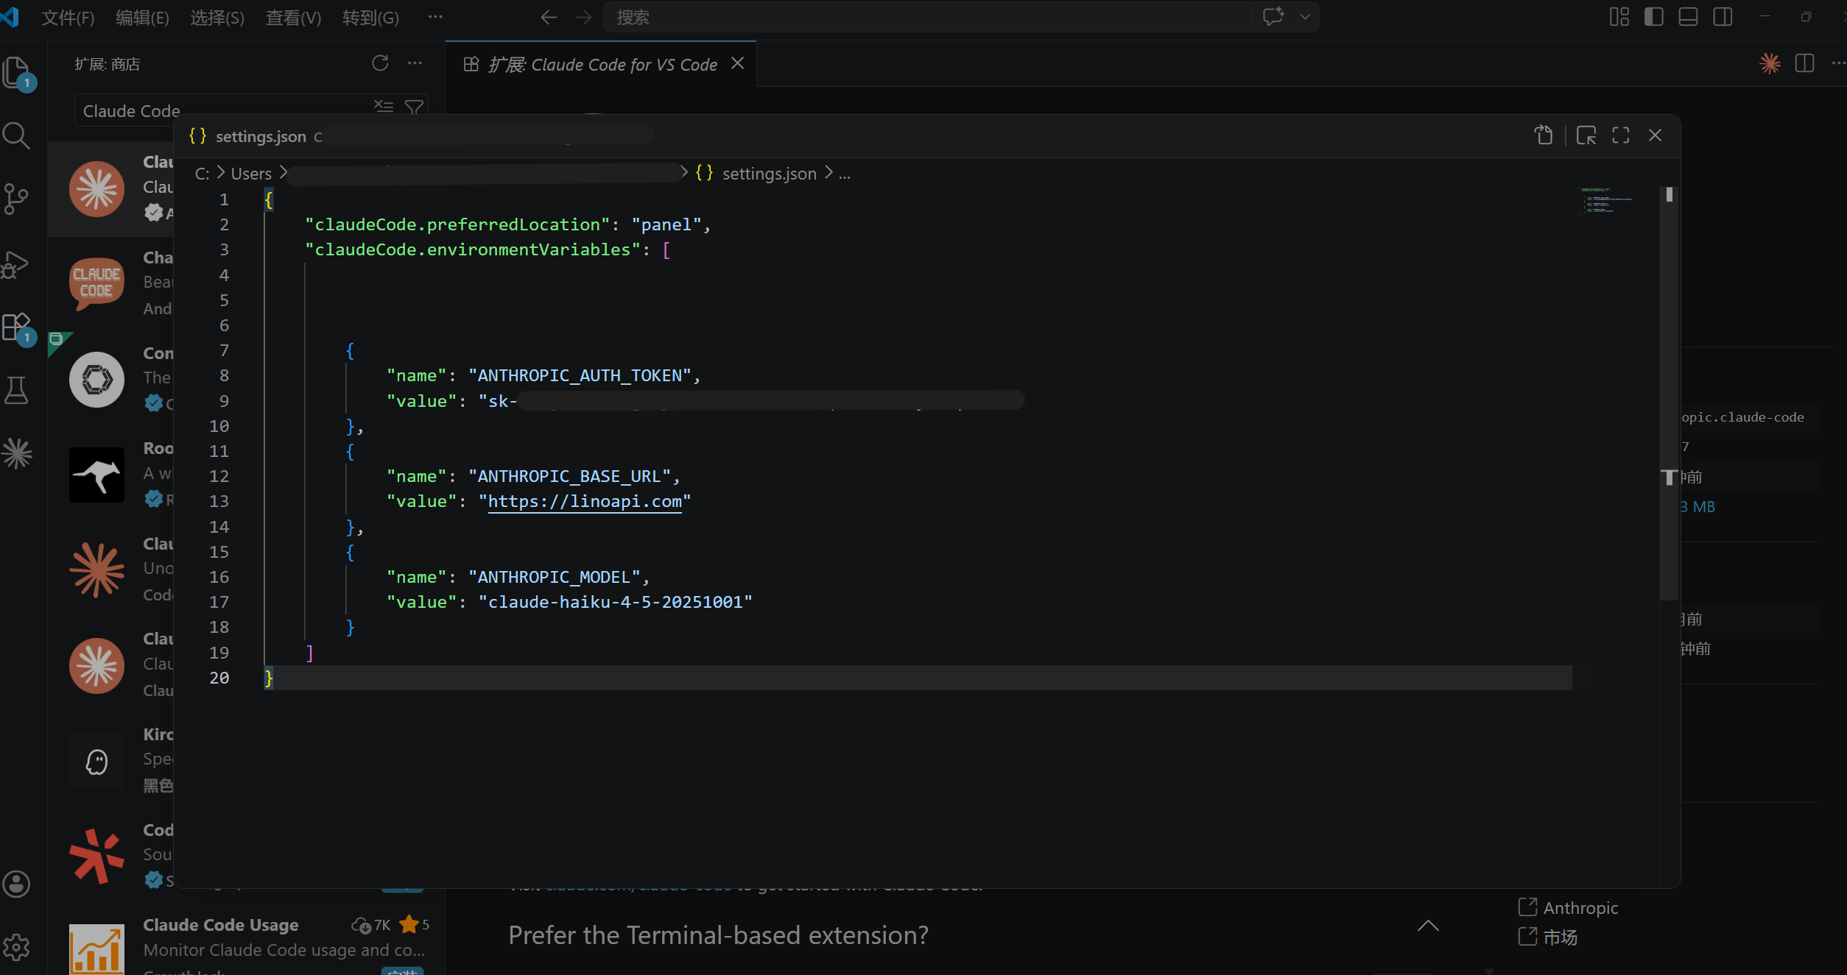Follow the https://linoapi.com link

585,502
